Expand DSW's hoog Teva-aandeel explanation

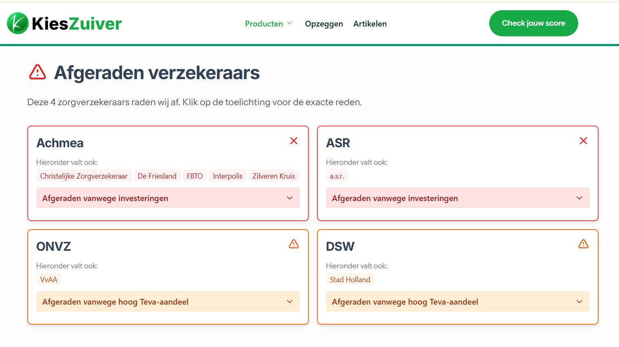coord(457,302)
